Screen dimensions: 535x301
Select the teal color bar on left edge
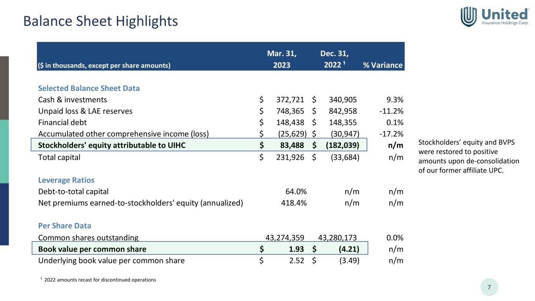coord(4,151)
